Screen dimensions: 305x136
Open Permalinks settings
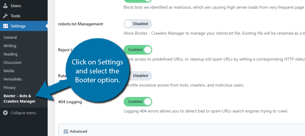(x=13, y=79)
